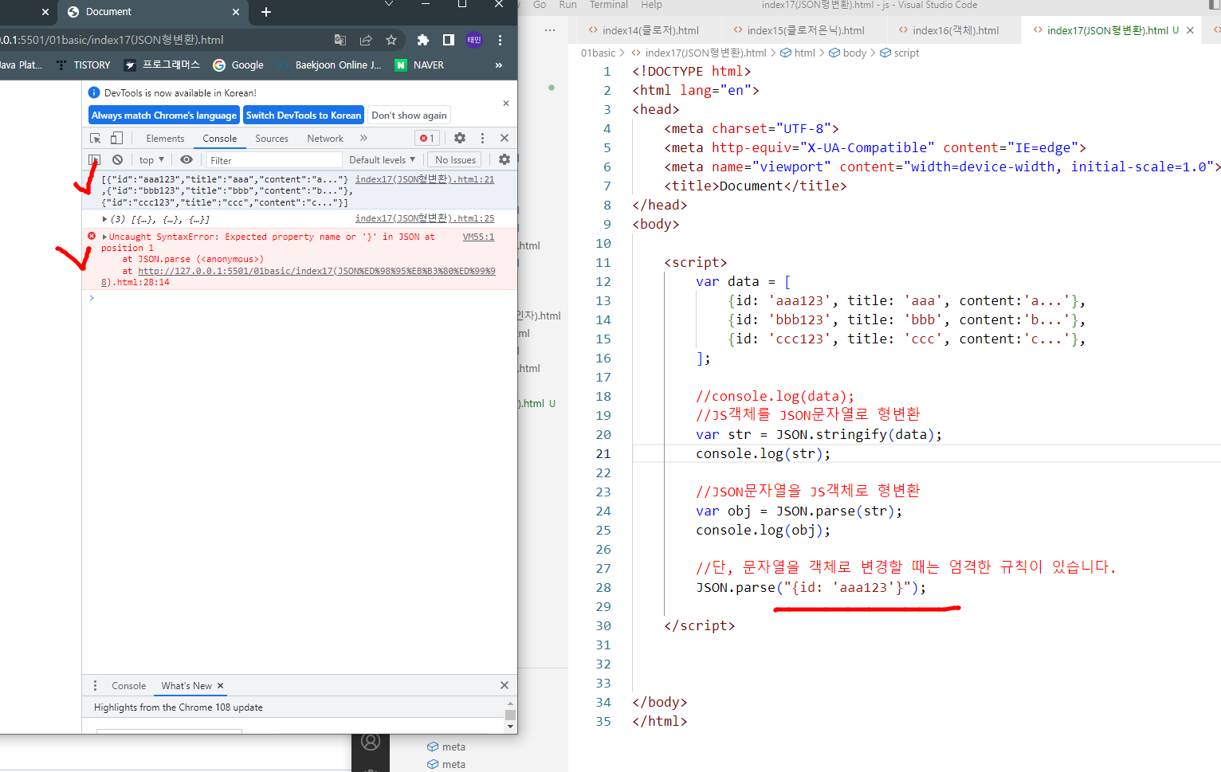Click Don't show again button
The width and height of the screenshot is (1221, 772).
[x=409, y=116]
